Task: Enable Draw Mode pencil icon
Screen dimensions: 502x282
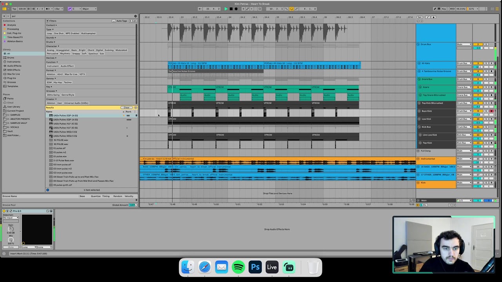Action: click(x=435, y=9)
